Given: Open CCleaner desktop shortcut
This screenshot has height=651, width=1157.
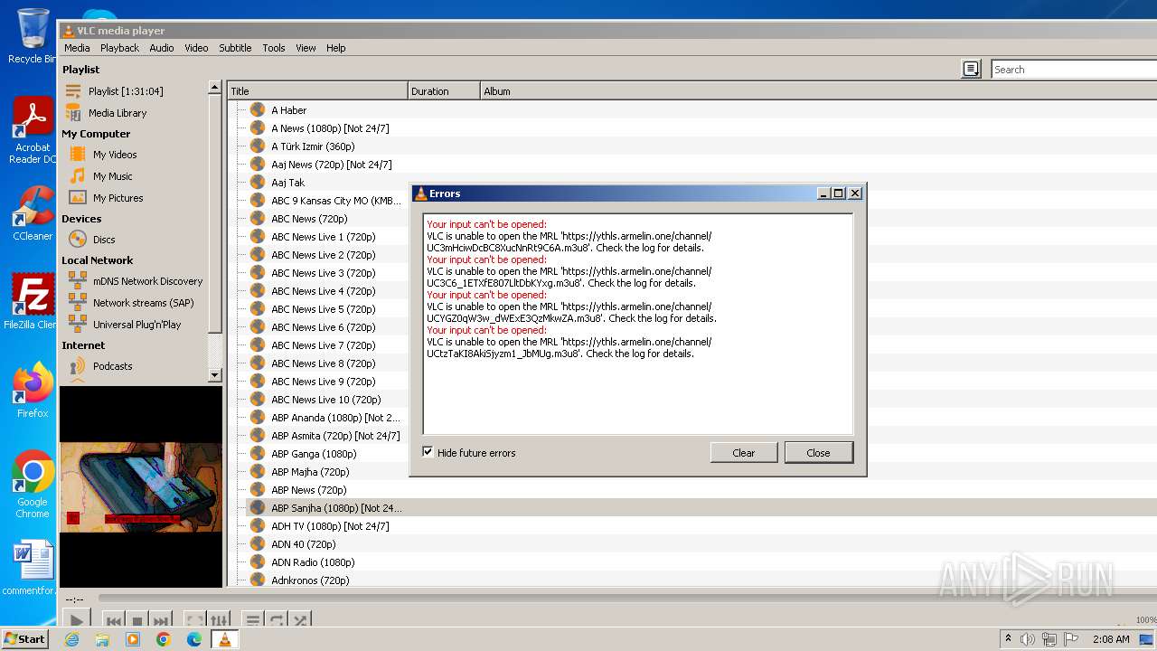Looking at the screenshot, I should click(33, 213).
